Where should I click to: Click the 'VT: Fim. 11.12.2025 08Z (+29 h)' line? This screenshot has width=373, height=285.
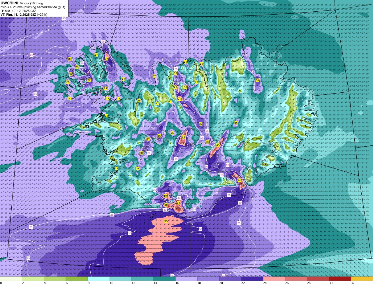point(24,14)
